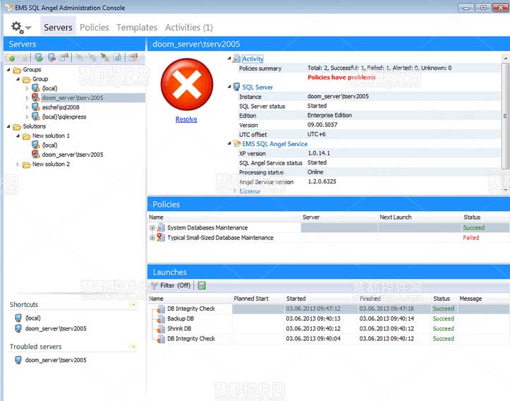510x401 pixels.
Task: Sort launches by Planned Start column
Action: [251, 299]
